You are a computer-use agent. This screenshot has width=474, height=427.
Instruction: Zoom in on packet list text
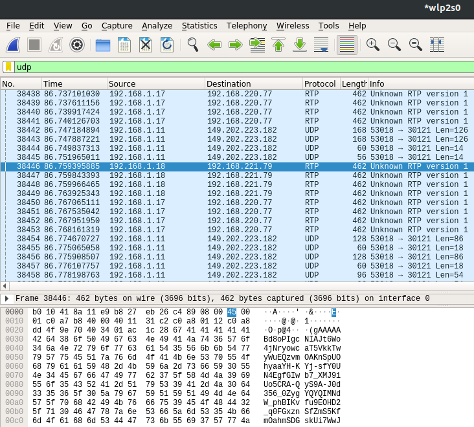point(372,45)
